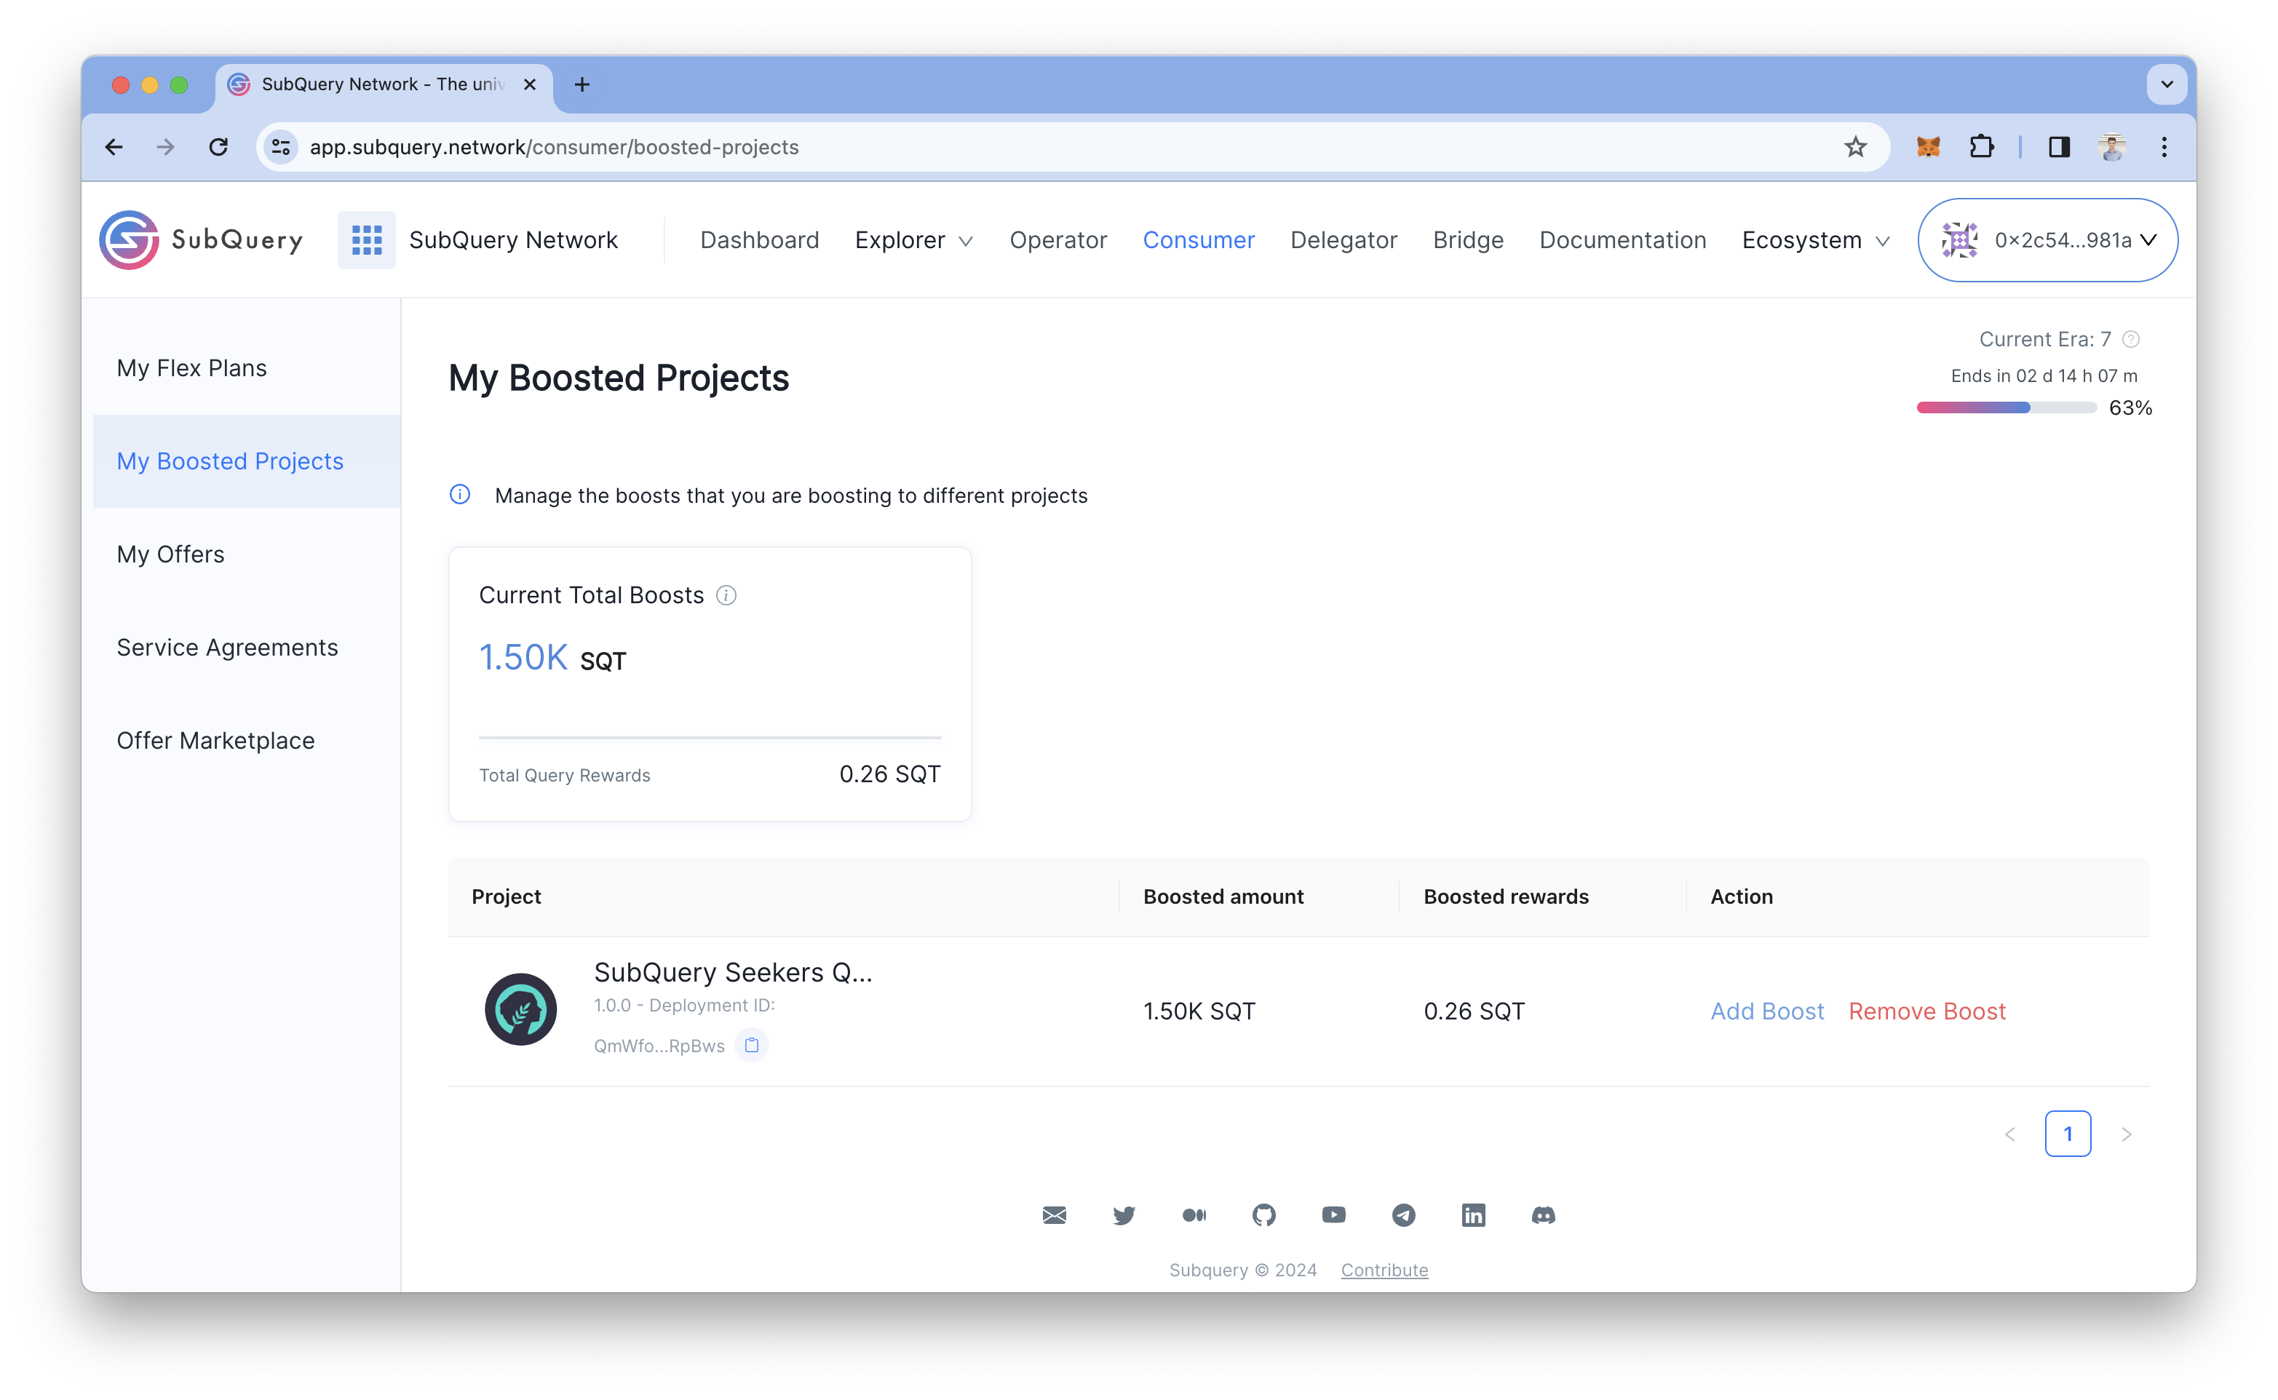Expand the Explorer dropdown menu
2278x1400 pixels.
(913, 239)
